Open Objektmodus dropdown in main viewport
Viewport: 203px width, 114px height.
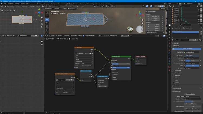pos(54,6)
